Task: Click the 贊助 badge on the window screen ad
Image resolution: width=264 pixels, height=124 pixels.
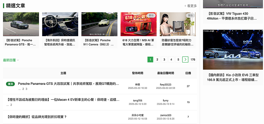Action: [x=190, y=15]
